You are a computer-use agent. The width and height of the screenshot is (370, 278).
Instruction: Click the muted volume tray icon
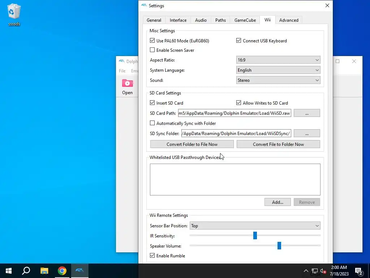coord(323,271)
